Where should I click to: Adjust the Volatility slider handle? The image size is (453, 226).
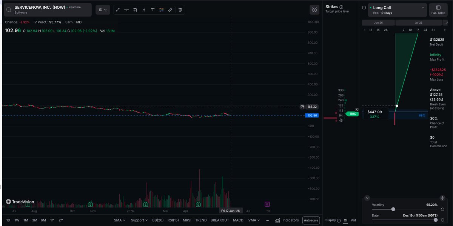pyautogui.click(x=393, y=209)
